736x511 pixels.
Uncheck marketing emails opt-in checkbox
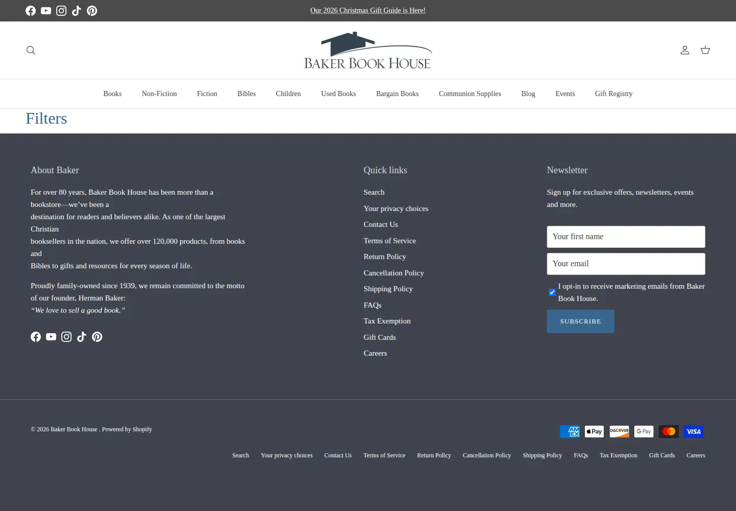click(x=552, y=292)
